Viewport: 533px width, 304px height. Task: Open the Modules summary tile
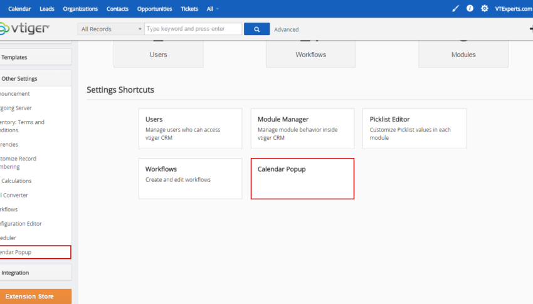point(463,54)
